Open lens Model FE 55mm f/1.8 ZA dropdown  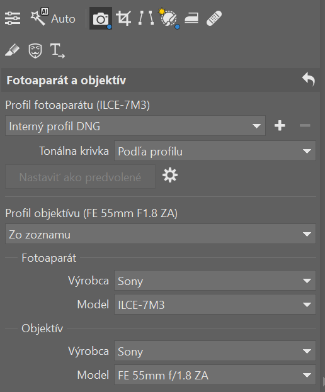pos(215,375)
